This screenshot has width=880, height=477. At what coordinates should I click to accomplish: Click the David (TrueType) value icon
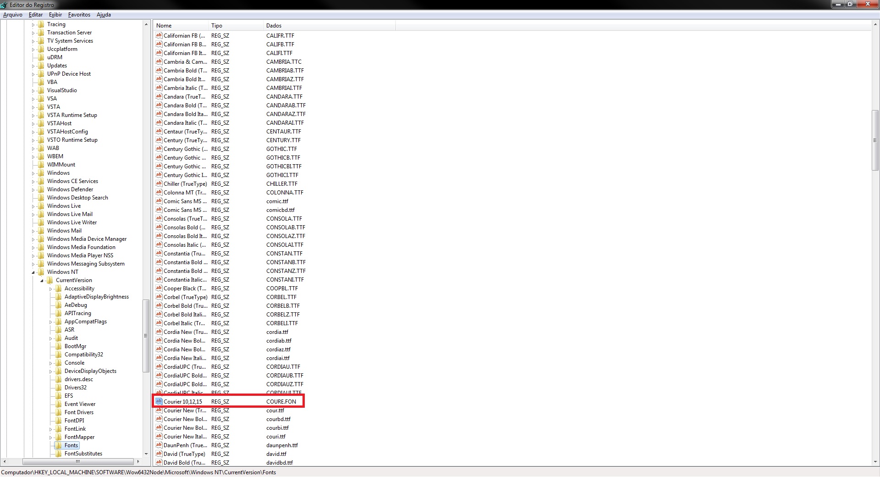(x=159, y=454)
